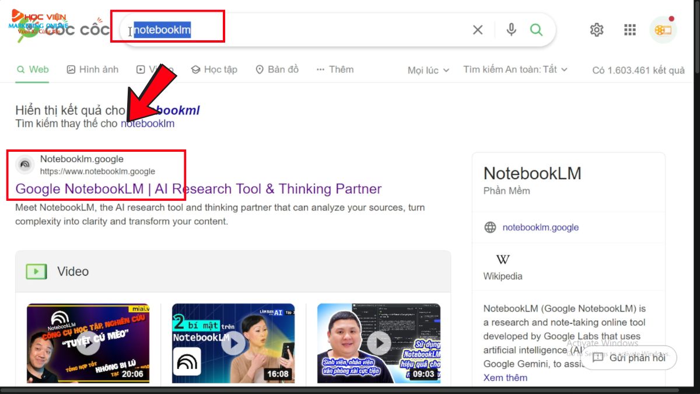Expand the 'Mọi lúc' time filter dropdown

click(x=428, y=70)
